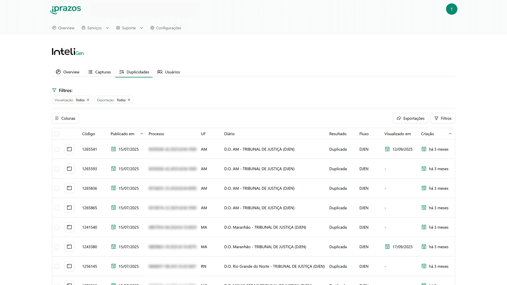Open detail window icon for record 1265541
This screenshot has height=285, width=507.
coord(69,149)
